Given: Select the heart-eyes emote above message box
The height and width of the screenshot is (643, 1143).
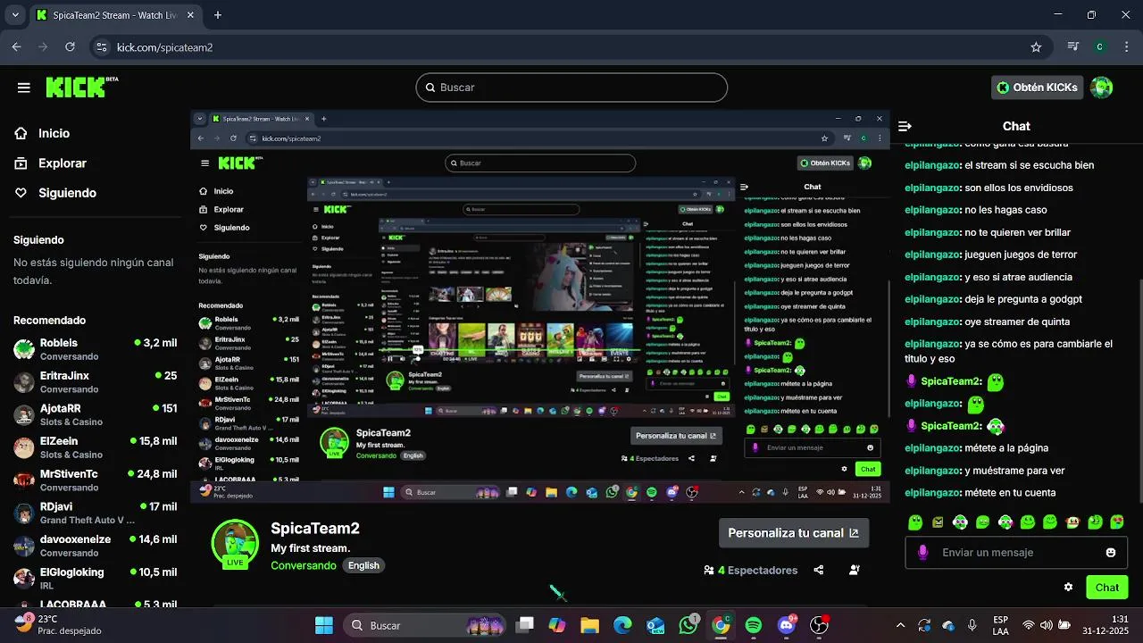Looking at the screenshot, I should click(x=1118, y=522).
